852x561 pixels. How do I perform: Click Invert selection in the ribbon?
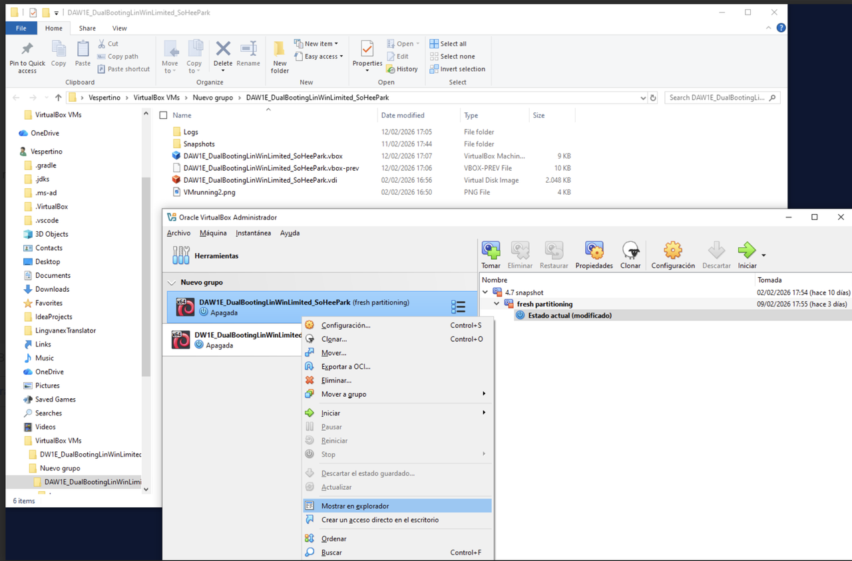(457, 68)
